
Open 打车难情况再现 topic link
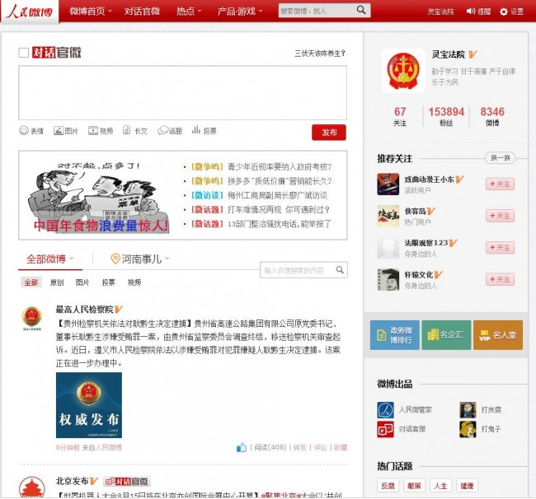[x=279, y=210]
